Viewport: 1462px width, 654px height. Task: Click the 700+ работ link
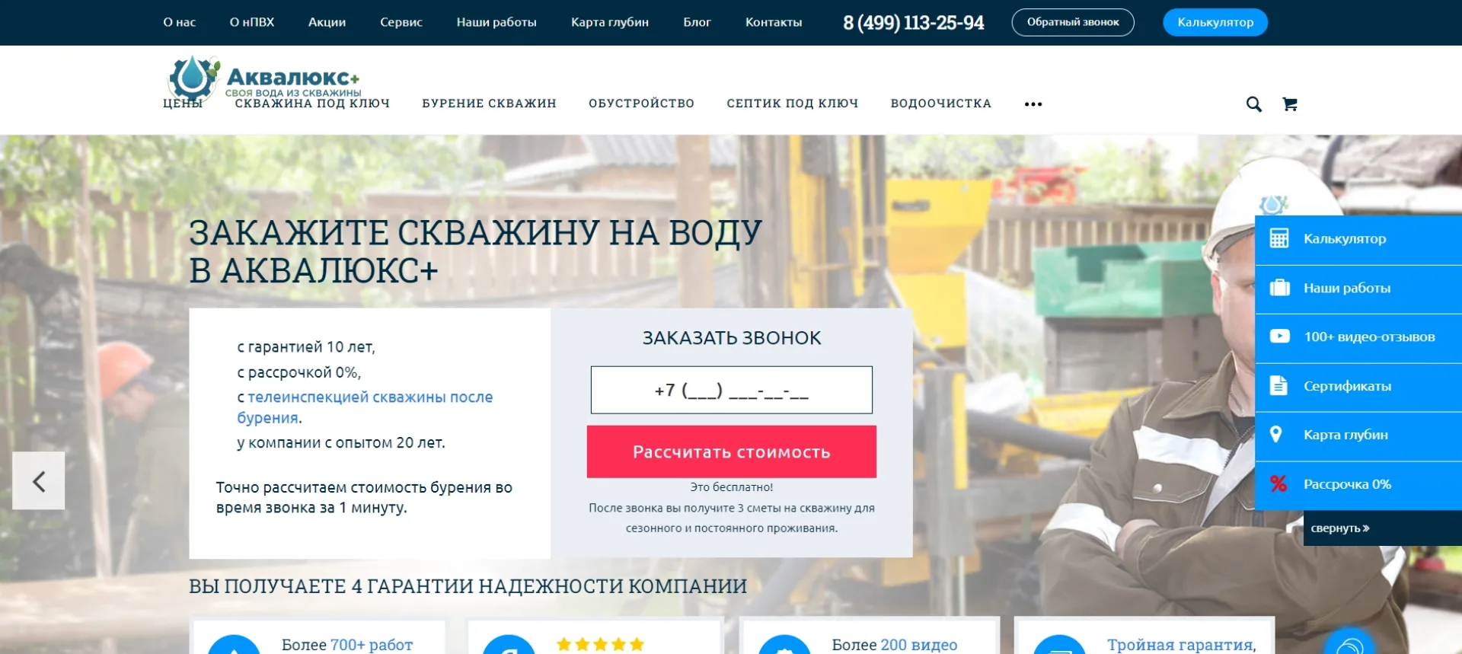pos(372,645)
